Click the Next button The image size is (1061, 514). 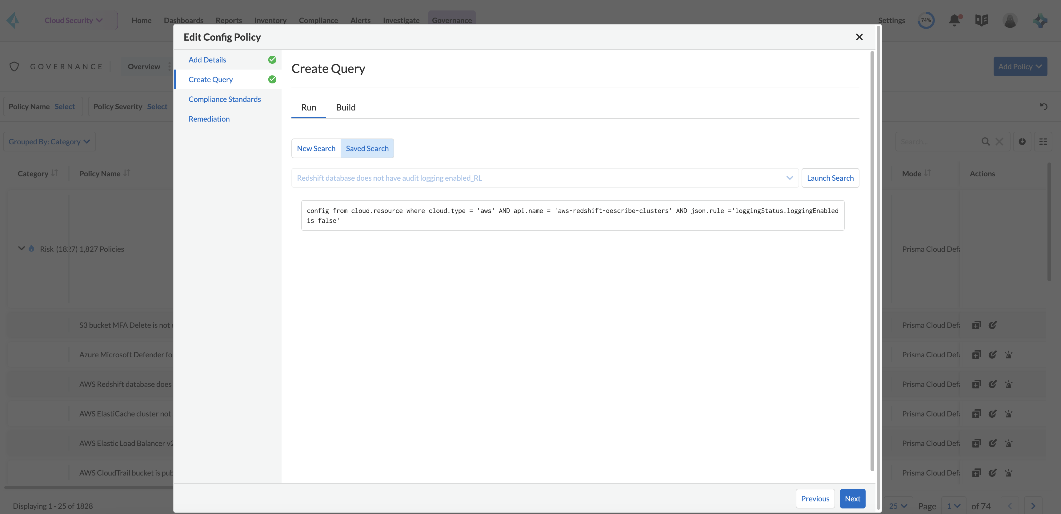point(852,499)
